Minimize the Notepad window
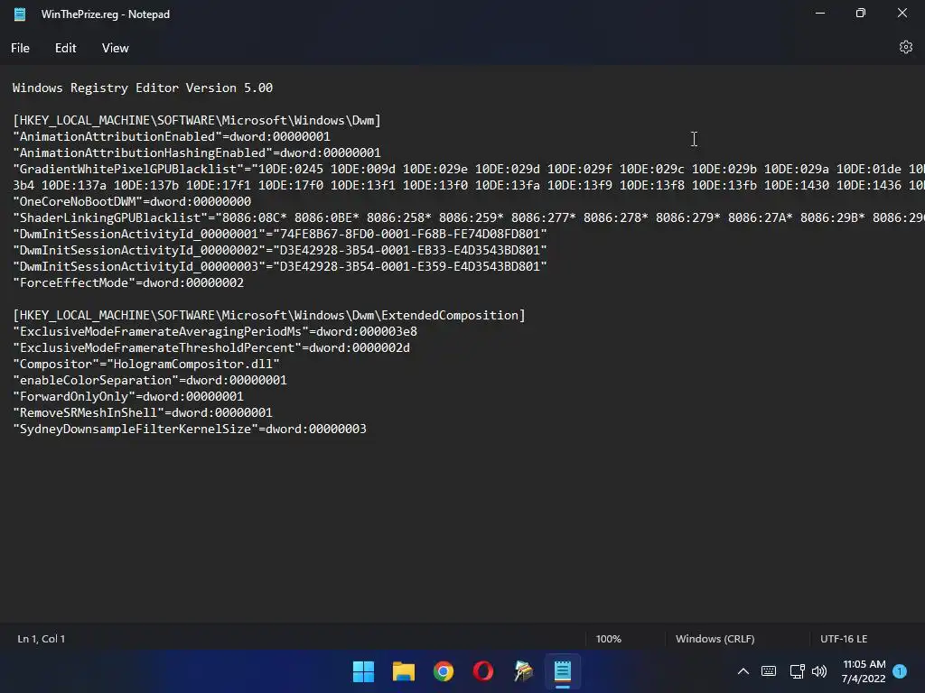The width and height of the screenshot is (925, 693). click(x=820, y=13)
